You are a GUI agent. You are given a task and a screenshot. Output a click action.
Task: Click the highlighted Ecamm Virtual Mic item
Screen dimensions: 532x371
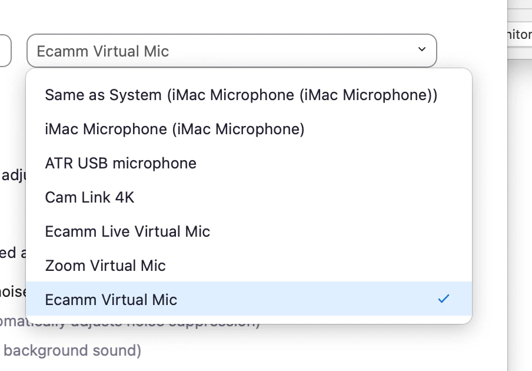tap(249, 299)
